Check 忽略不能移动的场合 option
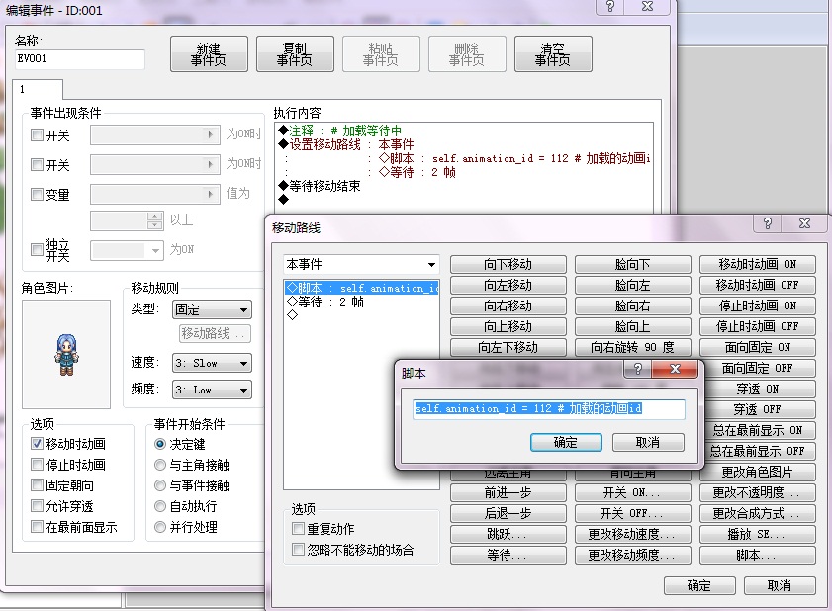 tap(298, 550)
